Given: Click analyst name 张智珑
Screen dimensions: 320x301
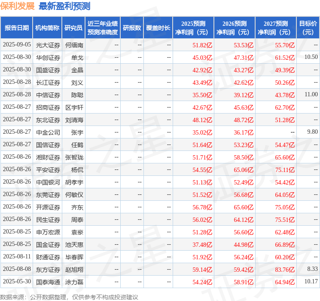Looking at the screenshot, I should click(x=74, y=157).
